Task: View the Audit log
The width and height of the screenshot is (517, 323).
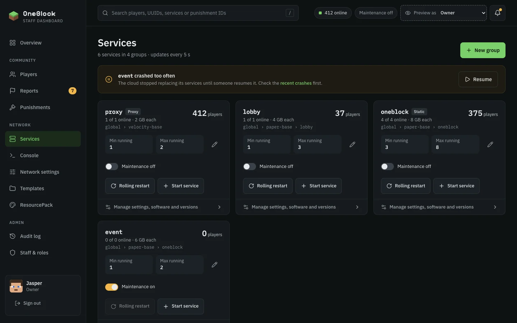Action: pyautogui.click(x=43, y=236)
